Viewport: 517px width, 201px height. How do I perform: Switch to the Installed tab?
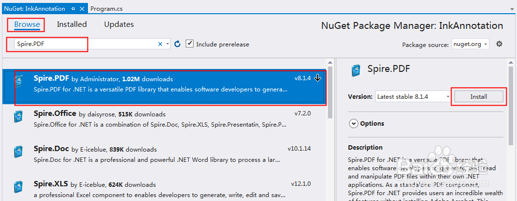click(x=71, y=24)
